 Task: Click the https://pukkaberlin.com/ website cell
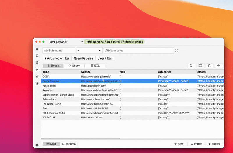coord(99,86)
